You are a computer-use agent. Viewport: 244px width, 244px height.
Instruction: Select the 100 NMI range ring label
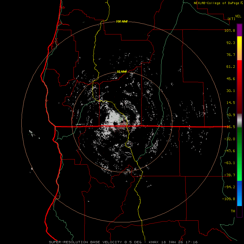122,21
